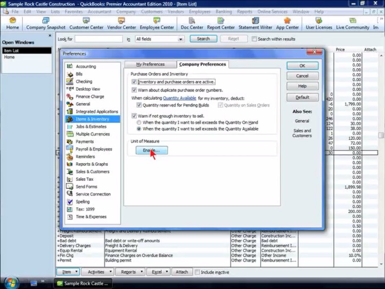Open the Banking menu
Image resolution: width=385 pixels, height=289 pixels.
pos(224,11)
